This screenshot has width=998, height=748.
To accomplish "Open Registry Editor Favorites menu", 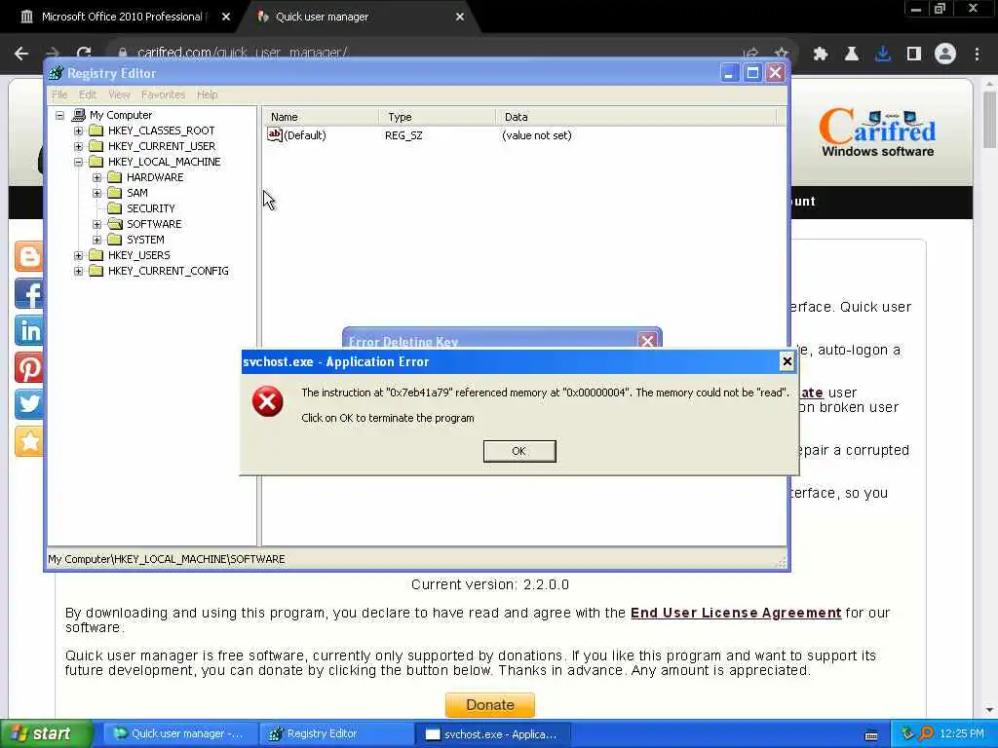I will pos(163,94).
